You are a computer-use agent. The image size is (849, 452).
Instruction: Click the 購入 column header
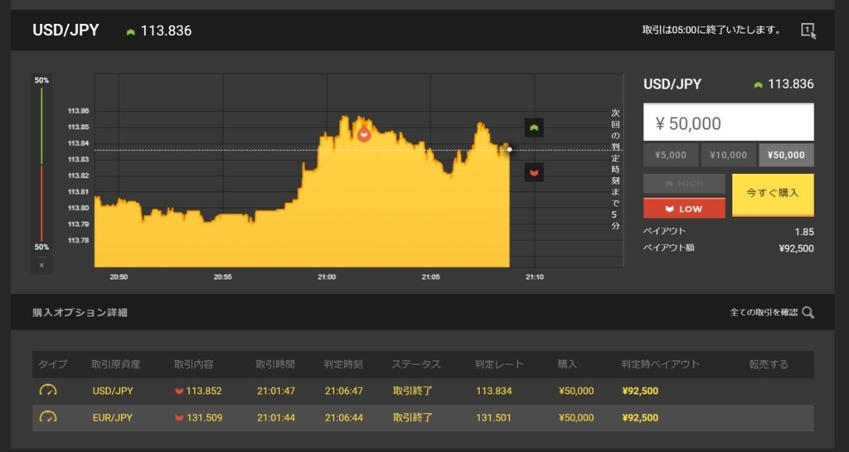click(x=567, y=364)
